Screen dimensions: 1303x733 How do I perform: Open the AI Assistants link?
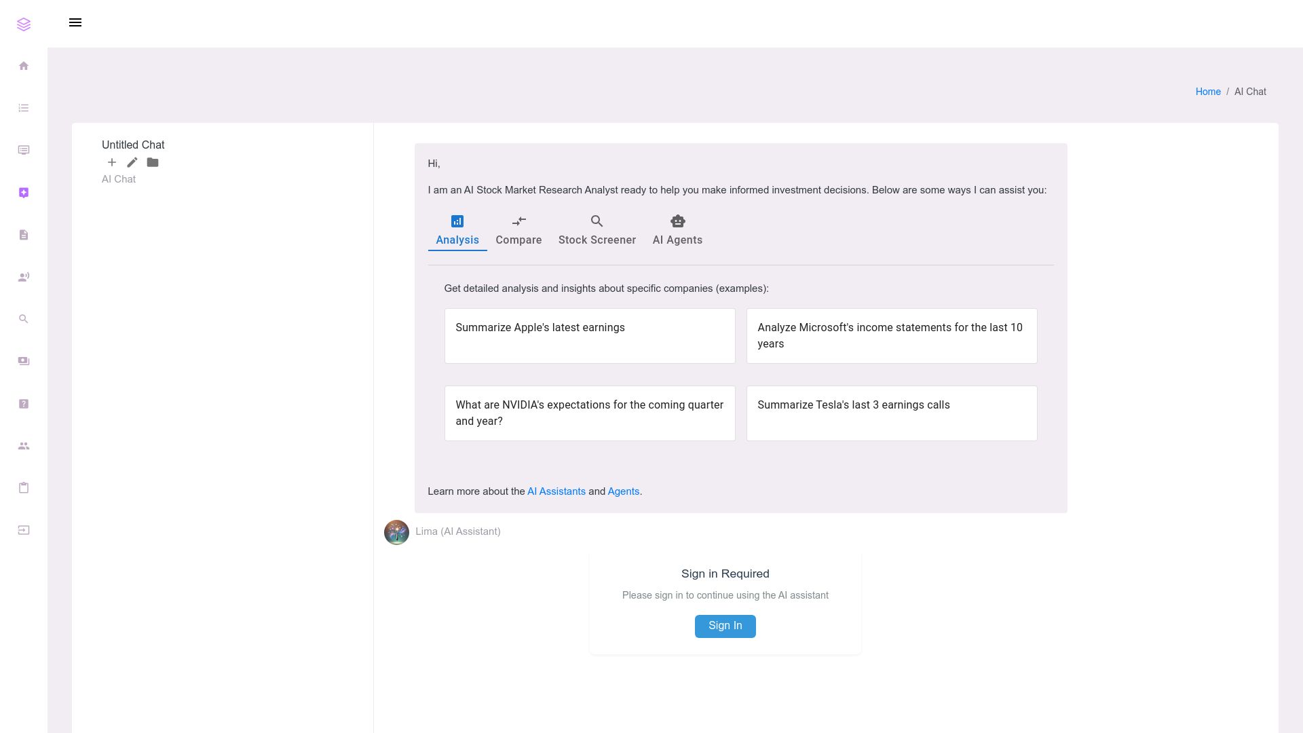pyautogui.click(x=556, y=491)
